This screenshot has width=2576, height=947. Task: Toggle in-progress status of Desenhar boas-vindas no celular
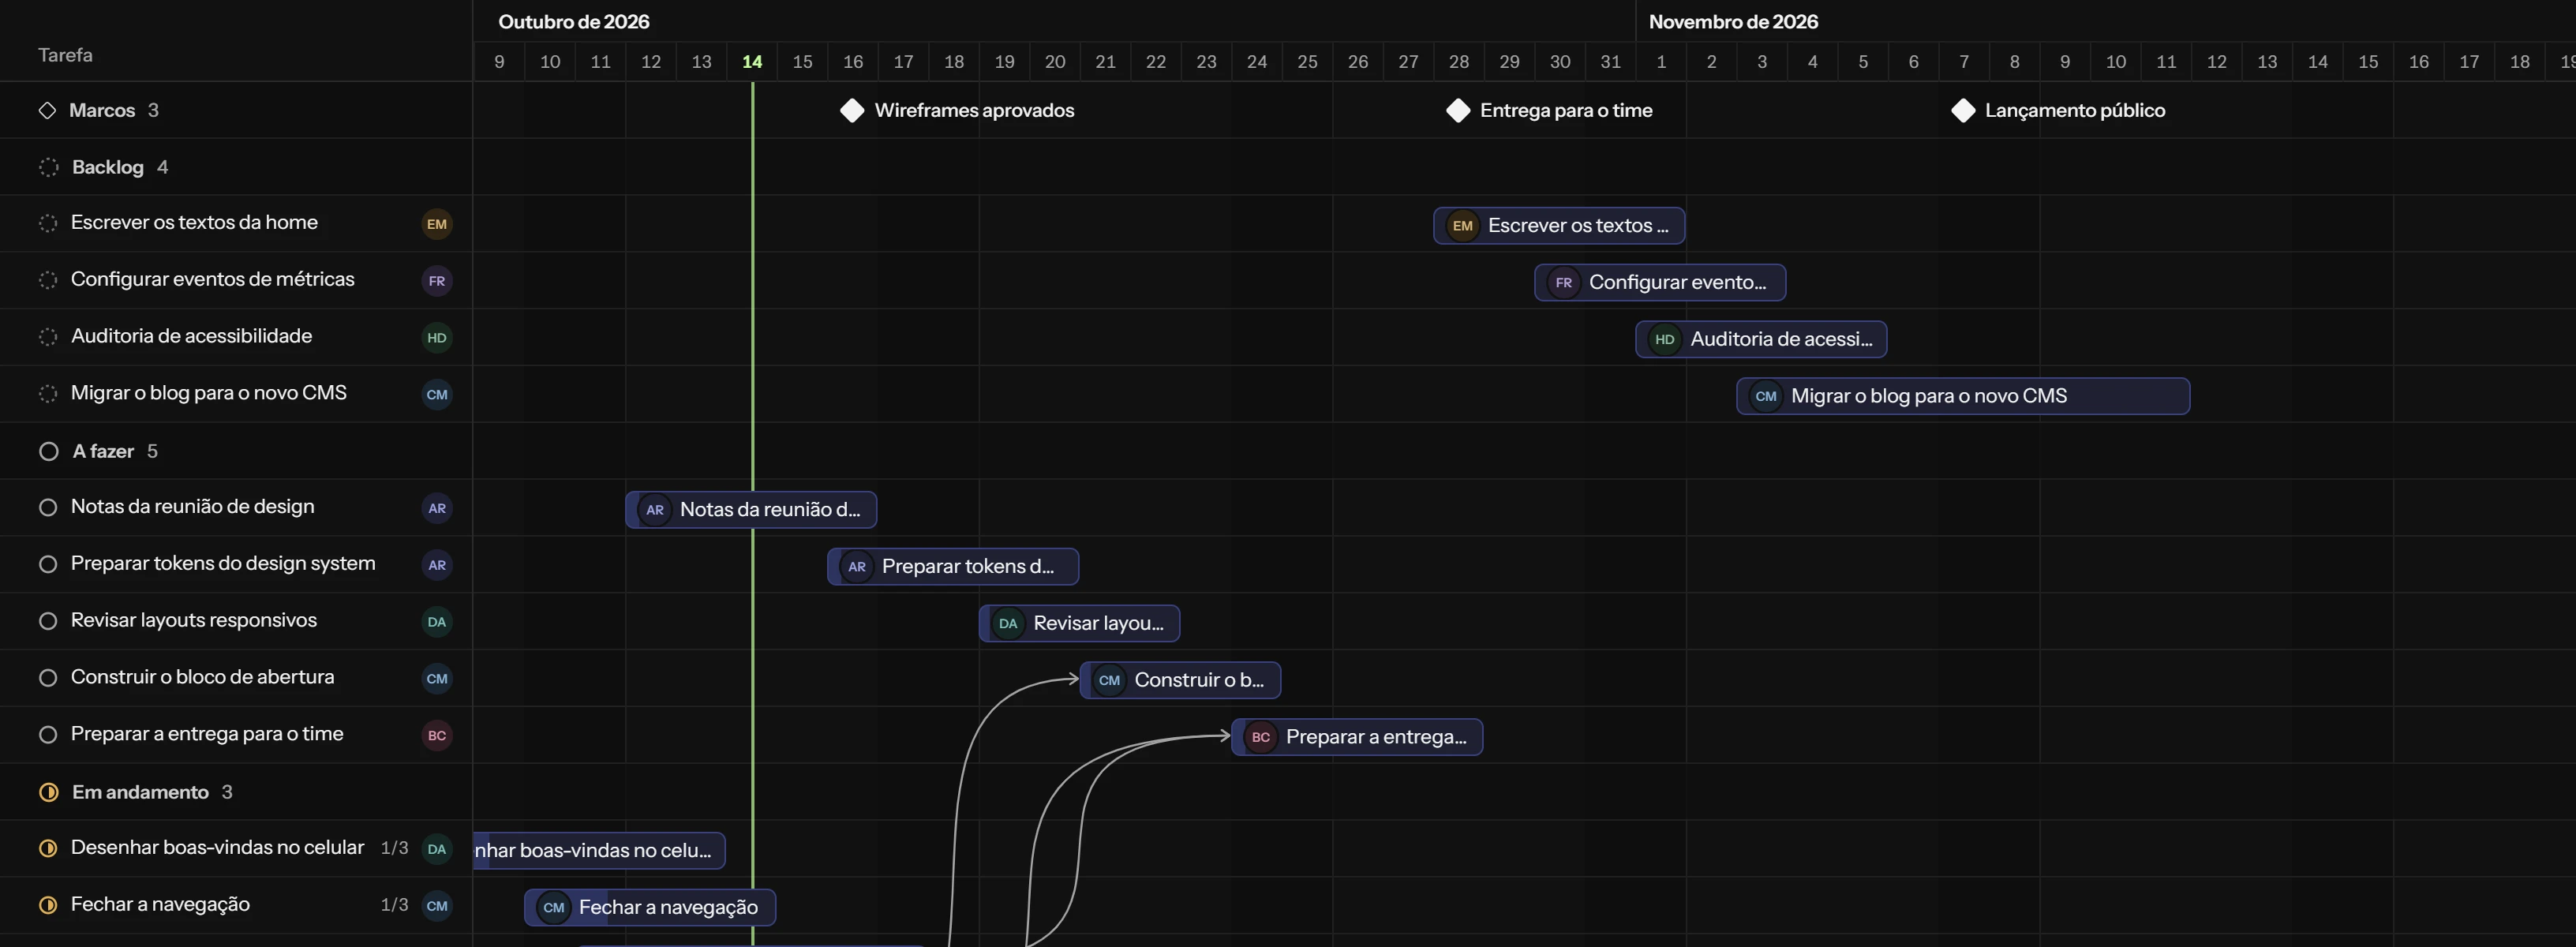48,848
